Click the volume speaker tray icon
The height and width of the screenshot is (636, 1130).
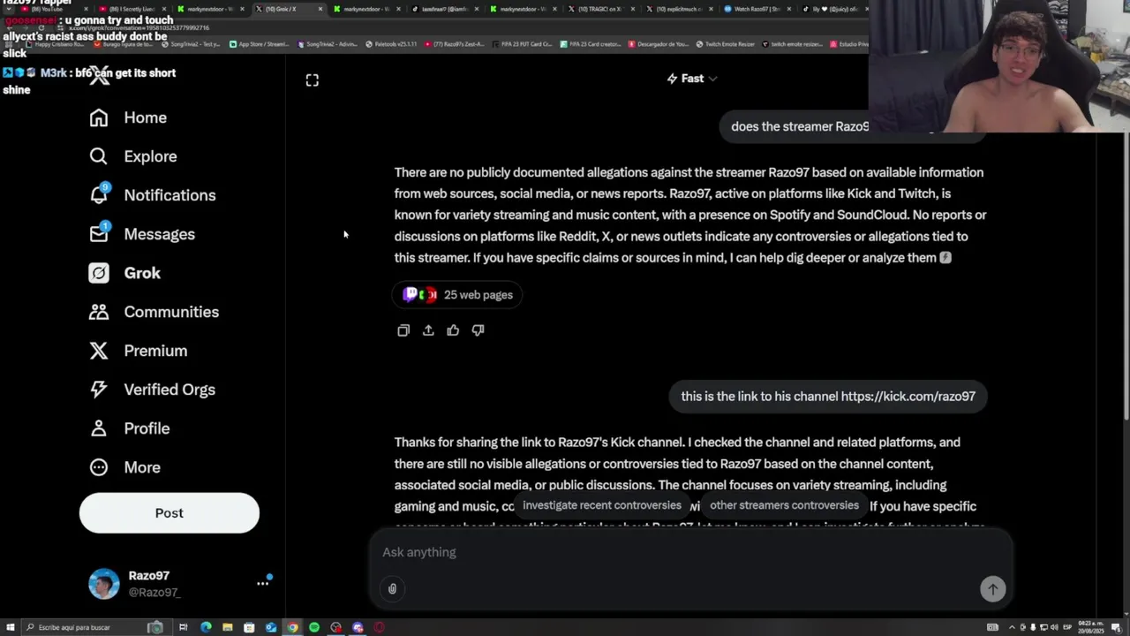point(1054,627)
